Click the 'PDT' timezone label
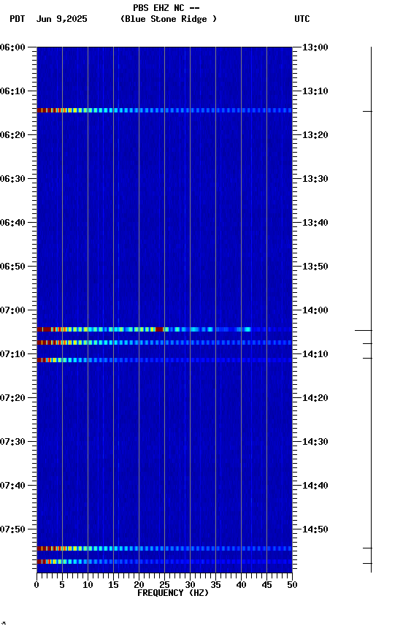403x631 pixels. click(18, 19)
